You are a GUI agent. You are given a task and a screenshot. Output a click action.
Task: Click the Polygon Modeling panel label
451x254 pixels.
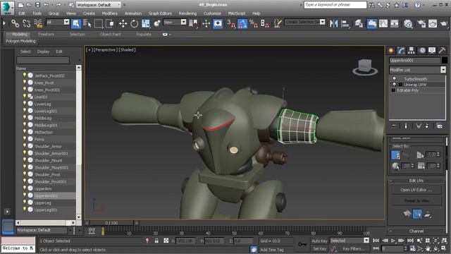pos(20,41)
